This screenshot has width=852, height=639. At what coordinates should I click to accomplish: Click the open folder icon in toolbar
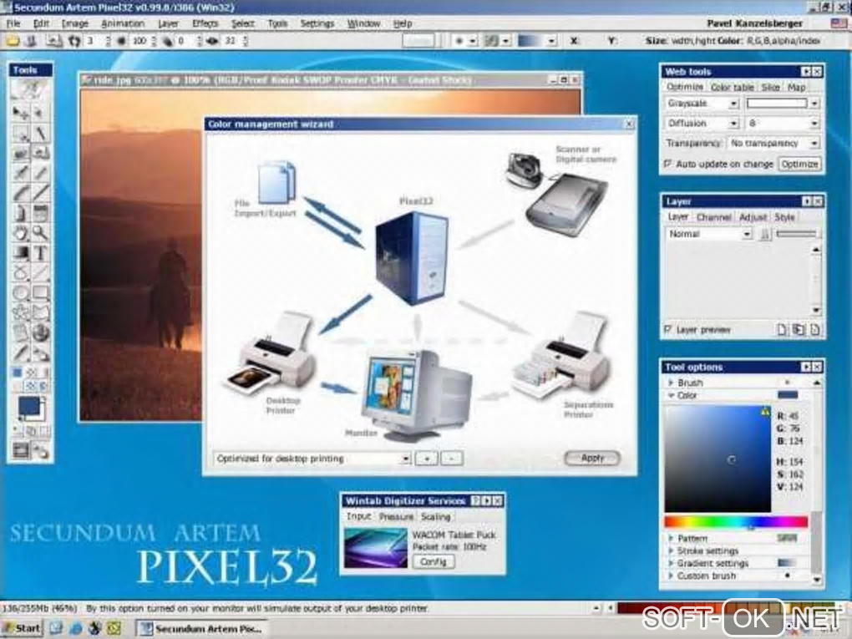pos(13,40)
